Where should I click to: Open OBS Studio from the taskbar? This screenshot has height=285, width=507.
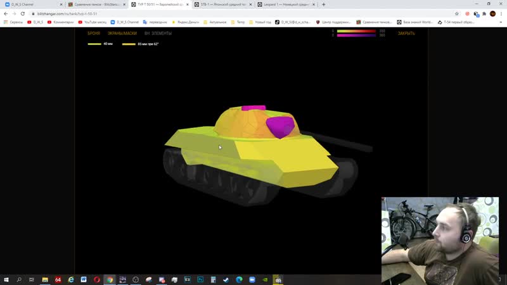pyautogui.click(x=136, y=279)
